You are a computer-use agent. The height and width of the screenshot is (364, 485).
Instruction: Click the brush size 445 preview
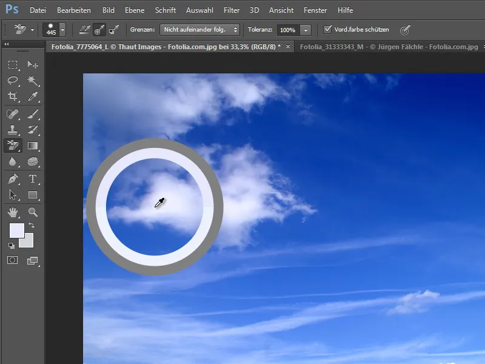(x=51, y=30)
